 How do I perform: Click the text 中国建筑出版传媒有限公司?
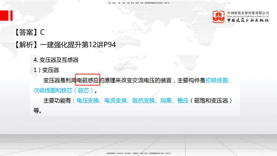pyautogui.click(x=248, y=13)
